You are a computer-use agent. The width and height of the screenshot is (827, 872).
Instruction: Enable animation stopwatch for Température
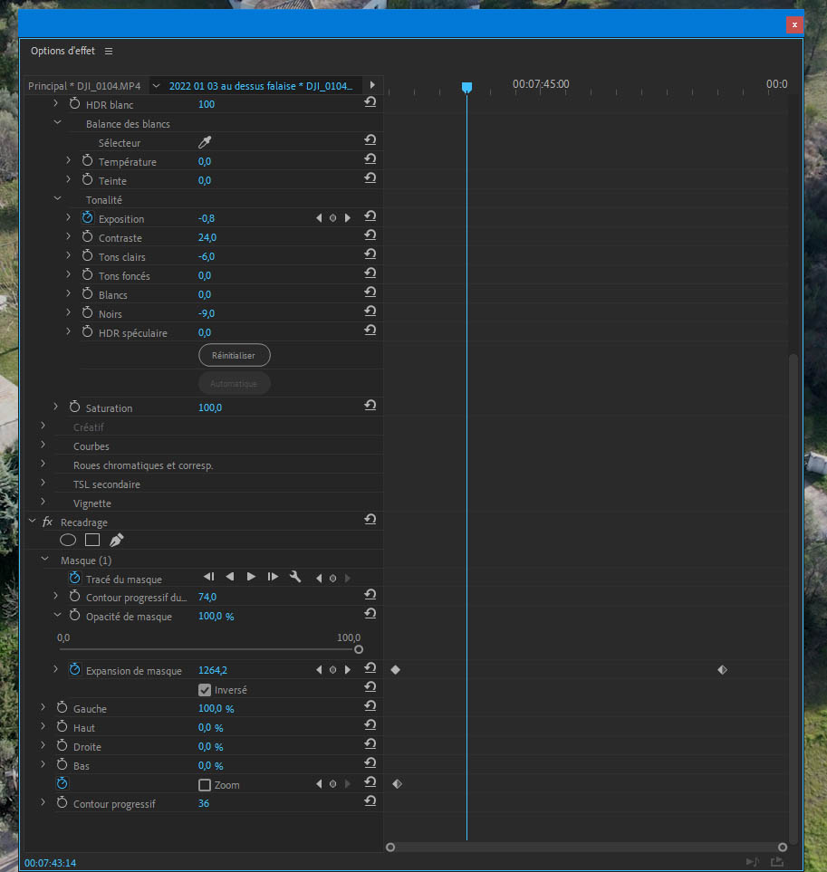point(87,160)
